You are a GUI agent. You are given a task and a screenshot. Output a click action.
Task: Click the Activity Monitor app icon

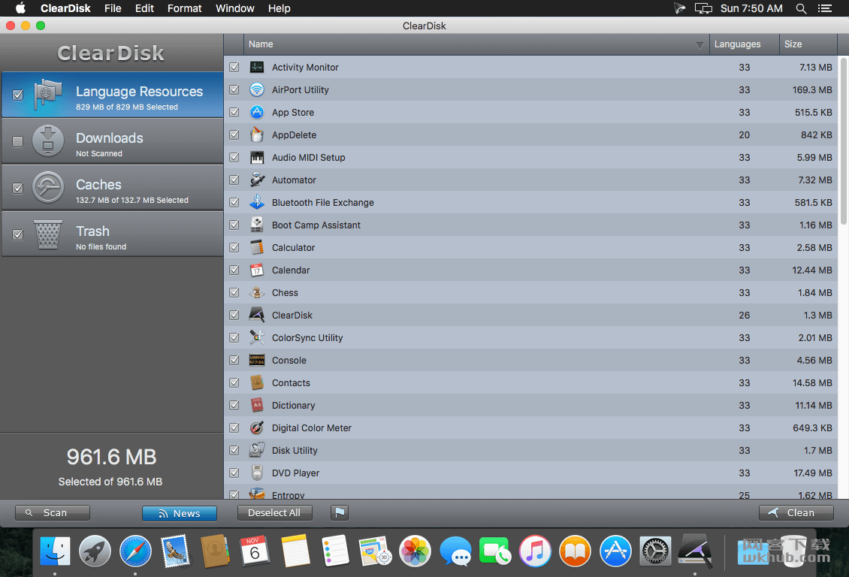[x=257, y=67]
